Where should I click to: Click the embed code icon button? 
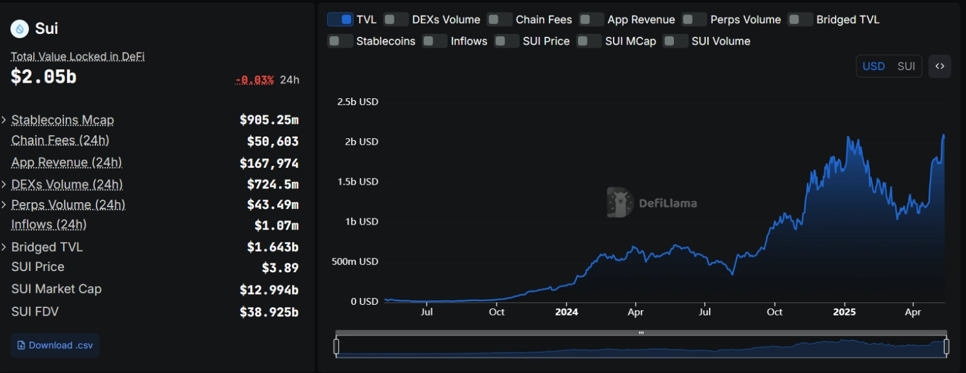coord(940,66)
